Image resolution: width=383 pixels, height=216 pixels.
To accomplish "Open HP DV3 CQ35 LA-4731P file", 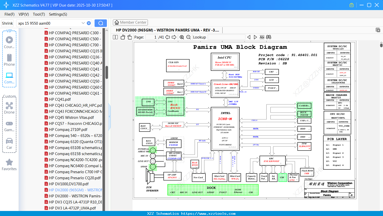I will pyautogui.click(x=73, y=202).
